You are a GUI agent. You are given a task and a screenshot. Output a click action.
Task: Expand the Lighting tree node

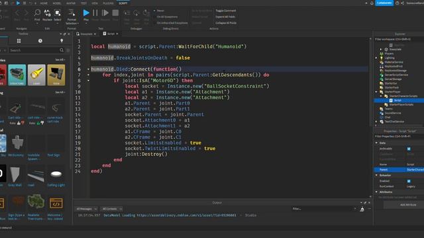coord(376,58)
